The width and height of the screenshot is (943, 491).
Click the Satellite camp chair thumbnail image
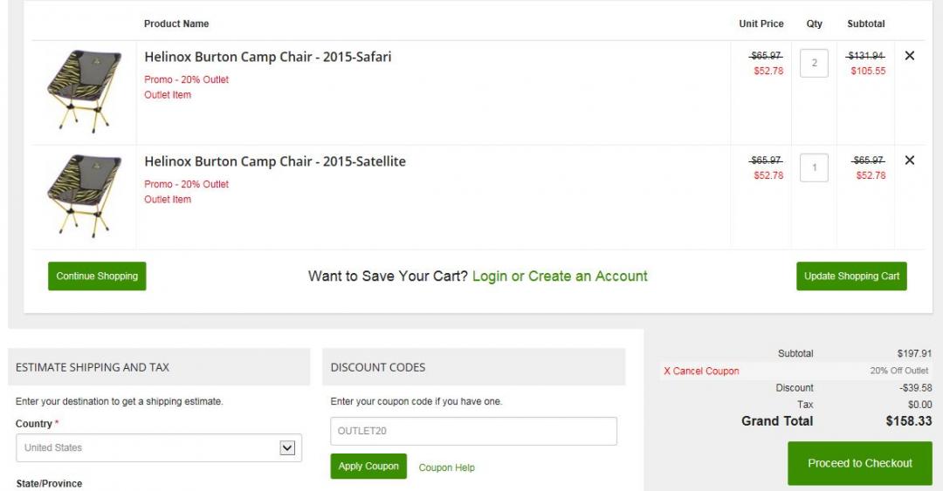tap(84, 195)
